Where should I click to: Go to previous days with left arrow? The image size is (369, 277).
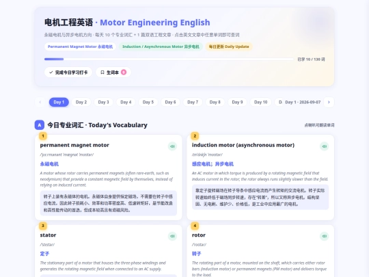coord(40,102)
